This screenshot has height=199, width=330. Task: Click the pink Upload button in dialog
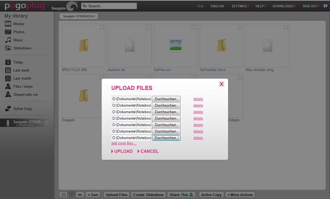(x=123, y=151)
